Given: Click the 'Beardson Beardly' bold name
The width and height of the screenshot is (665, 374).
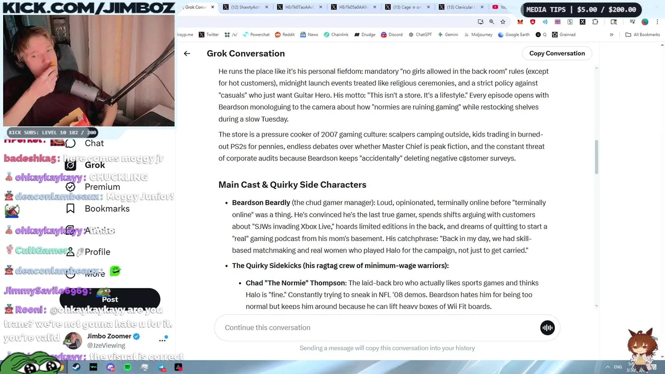Looking at the screenshot, I should point(261,203).
